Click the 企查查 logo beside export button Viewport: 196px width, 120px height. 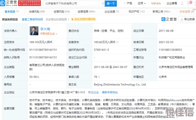[169, 19]
